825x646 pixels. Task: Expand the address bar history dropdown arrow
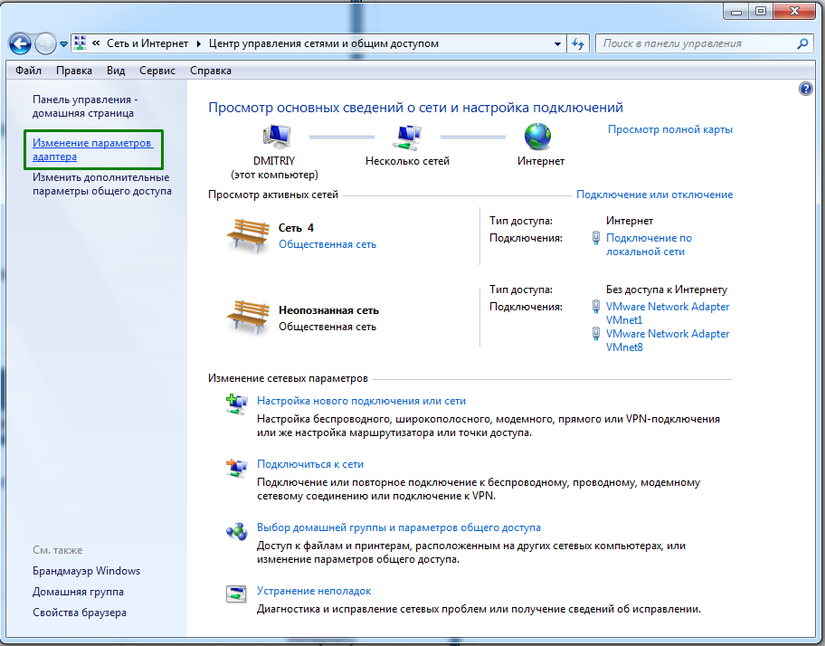pyautogui.click(x=557, y=43)
